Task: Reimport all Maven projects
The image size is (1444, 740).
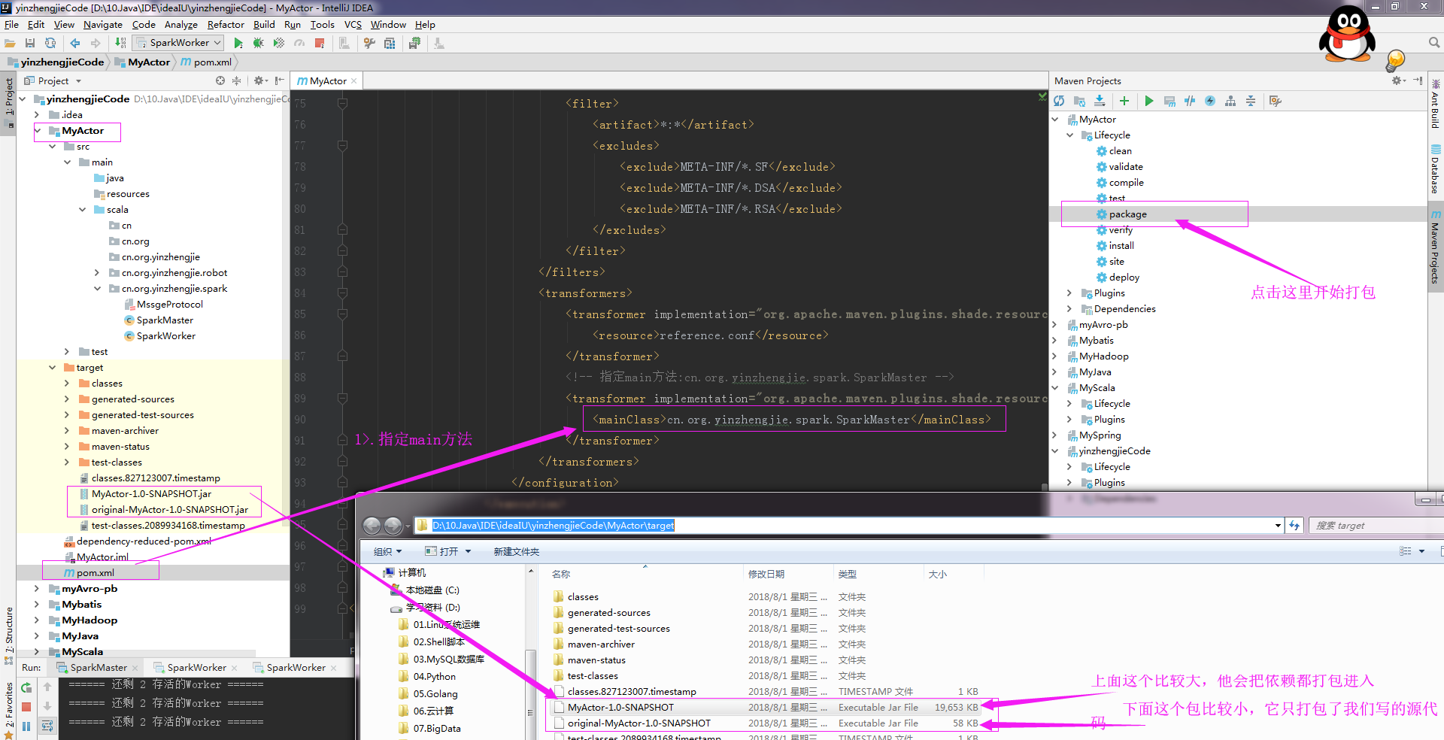Action: 1059,101
